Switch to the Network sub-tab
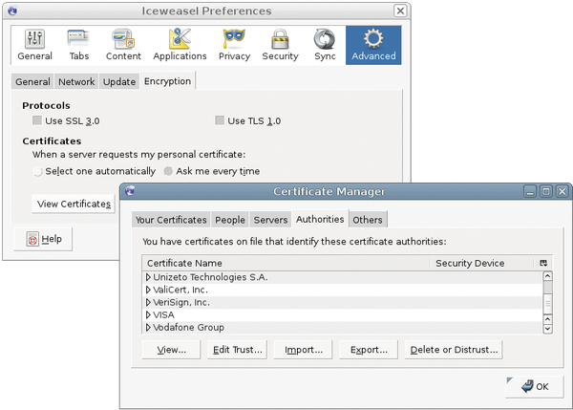Viewport: 573px width, 410px height. click(76, 81)
